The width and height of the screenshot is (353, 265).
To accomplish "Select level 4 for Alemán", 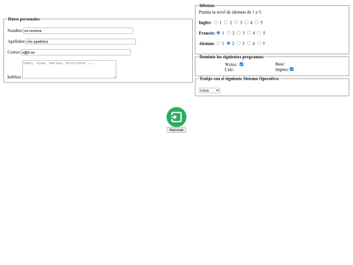I will click(249, 43).
